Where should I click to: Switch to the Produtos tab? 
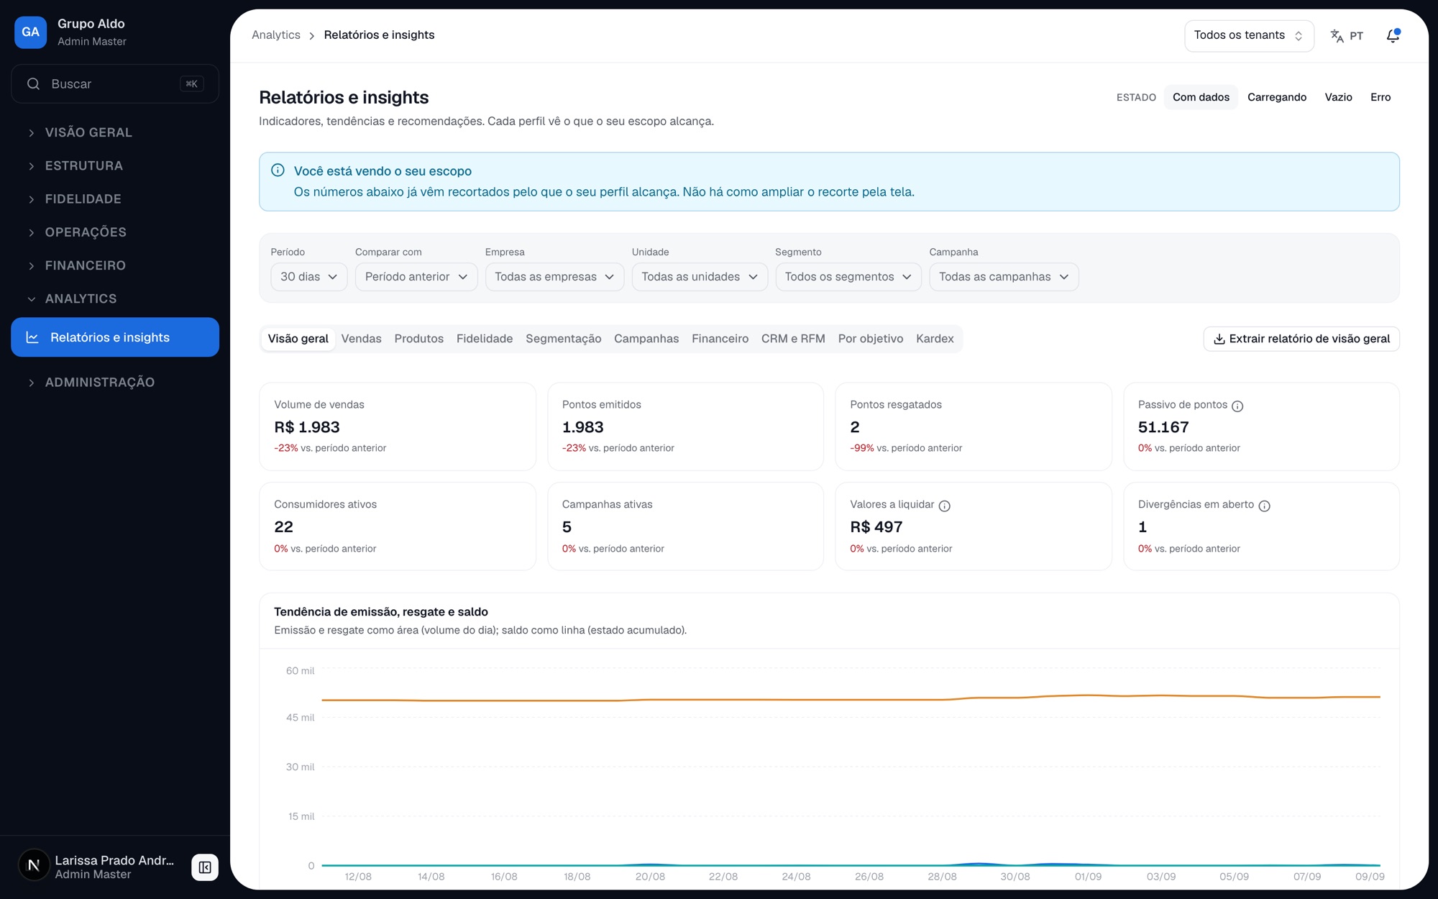pyautogui.click(x=418, y=339)
